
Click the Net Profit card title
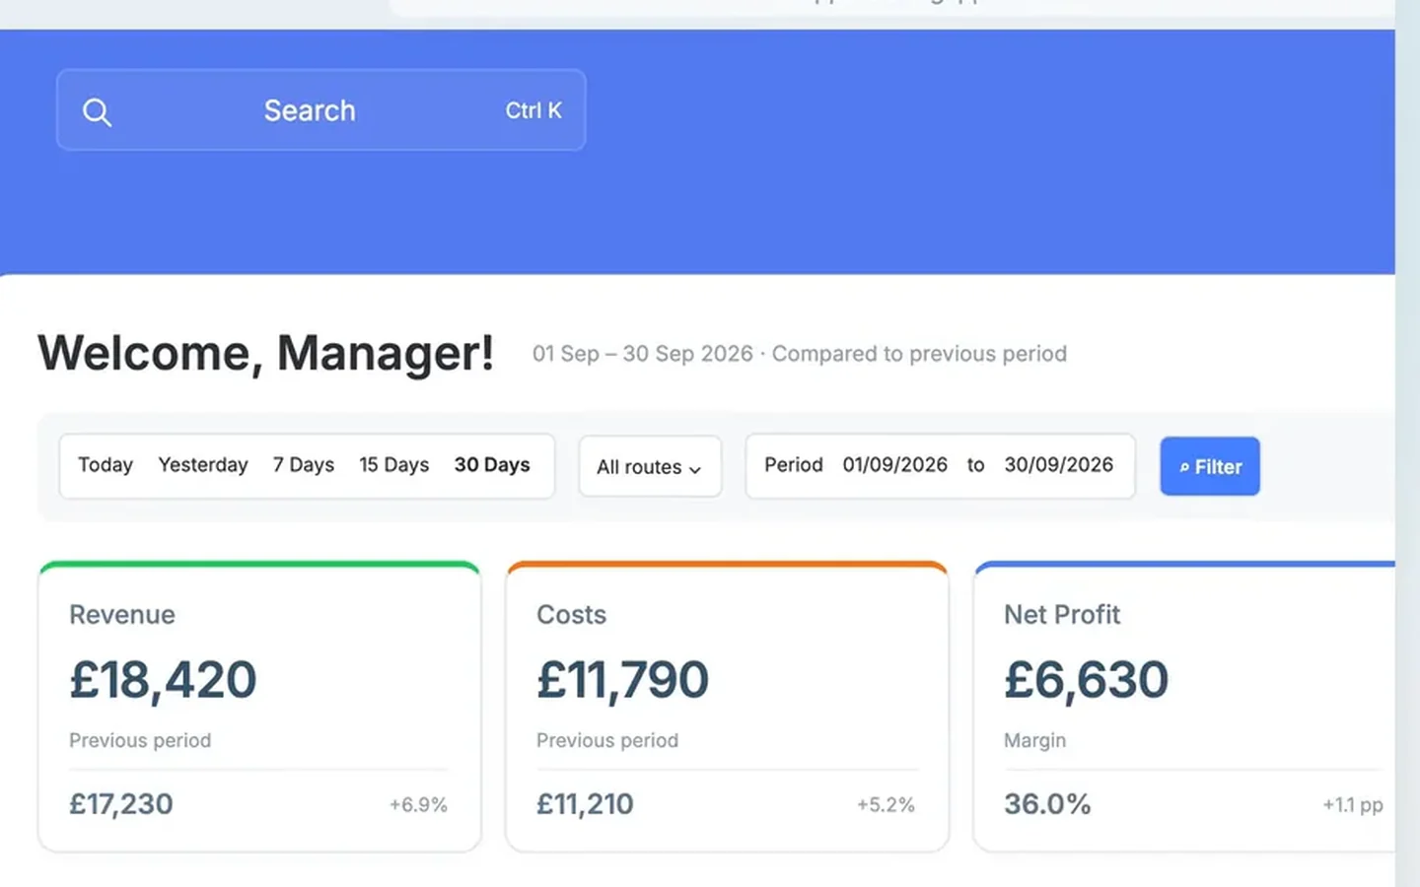click(1062, 615)
